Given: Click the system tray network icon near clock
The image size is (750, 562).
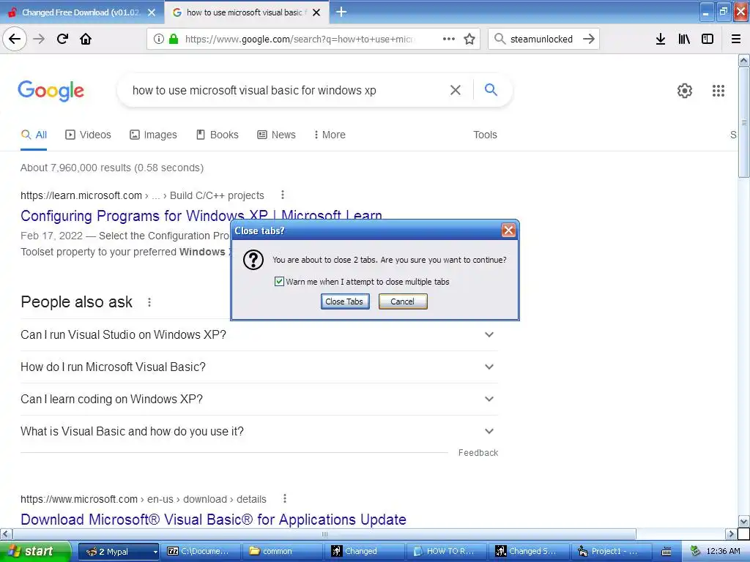Looking at the screenshot, I should click(696, 551).
